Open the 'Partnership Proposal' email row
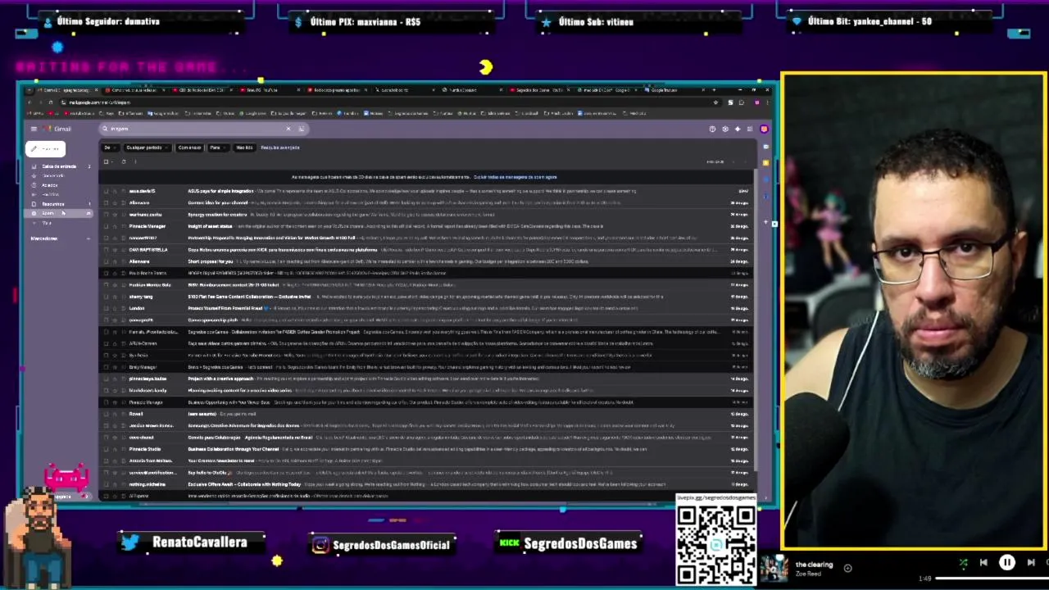 pos(426,238)
